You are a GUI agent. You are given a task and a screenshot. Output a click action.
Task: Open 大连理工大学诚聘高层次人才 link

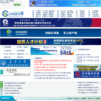click(x=85, y=85)
